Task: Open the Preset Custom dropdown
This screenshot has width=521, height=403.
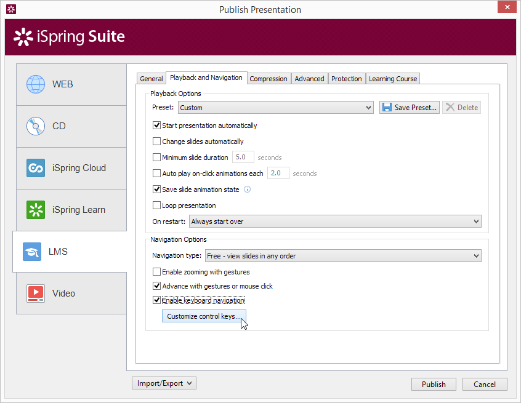Action: (276, 108)
